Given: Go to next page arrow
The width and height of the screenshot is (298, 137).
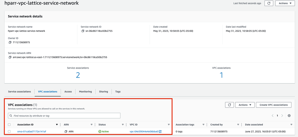Looking at the screenshot, I should coord(282,116).
